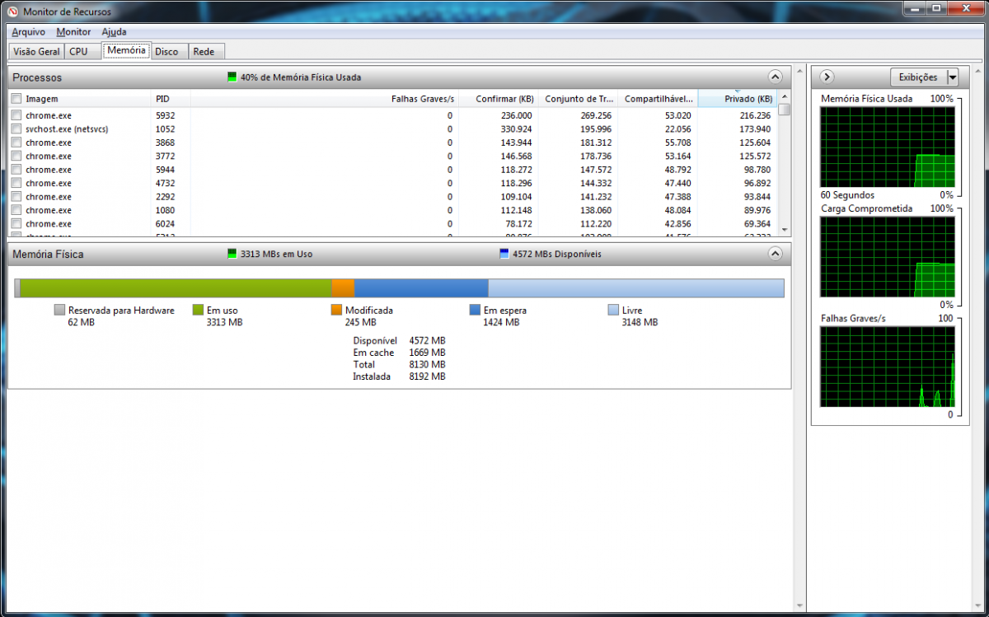Open the Exibições dropdown arrow
The image size is (989, 617).
pos(953,77)
